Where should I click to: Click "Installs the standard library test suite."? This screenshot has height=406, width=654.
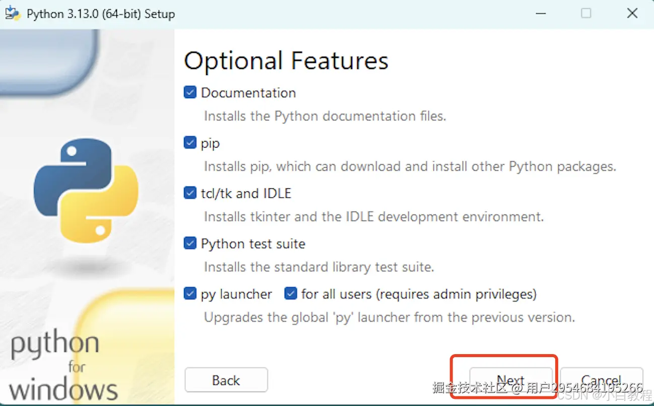click(x=319, y=267)
